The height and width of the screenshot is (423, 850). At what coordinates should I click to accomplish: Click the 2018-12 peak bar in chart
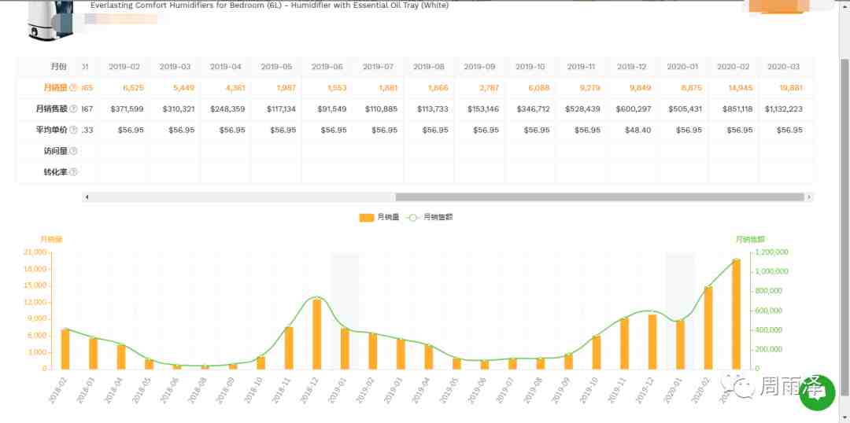click(317, 333)
